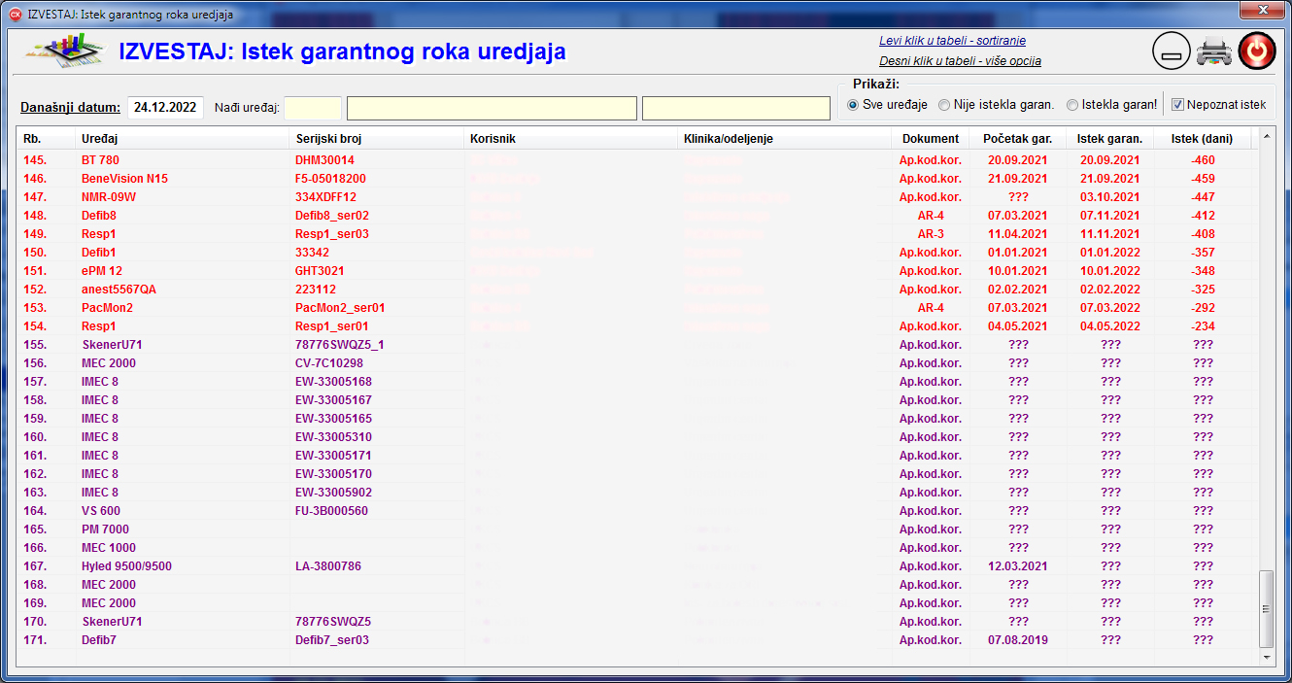Click serial '78776SWQZ5_1' cell
The width and height of the screenshot is (1292, 683).
coord(340,345)
